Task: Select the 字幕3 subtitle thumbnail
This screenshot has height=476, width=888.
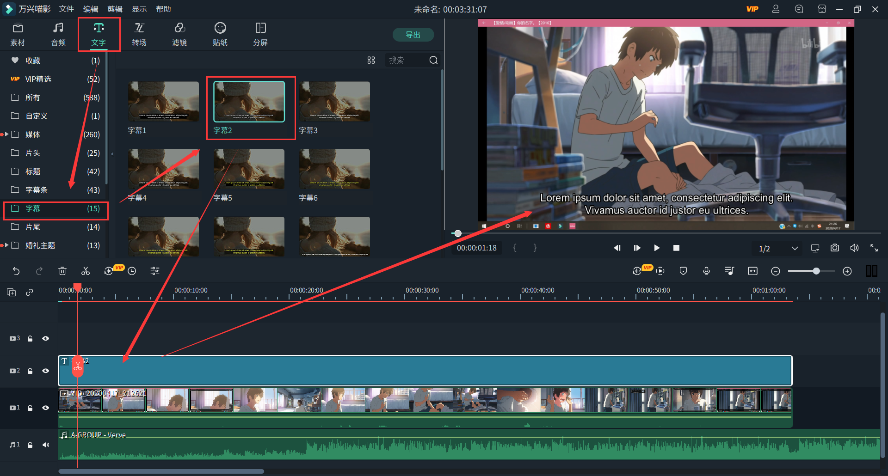Action: [x=334, y=102]
